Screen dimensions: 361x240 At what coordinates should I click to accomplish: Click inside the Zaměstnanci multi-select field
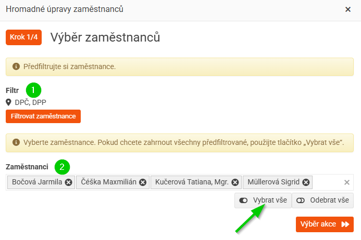click(328, 182)
